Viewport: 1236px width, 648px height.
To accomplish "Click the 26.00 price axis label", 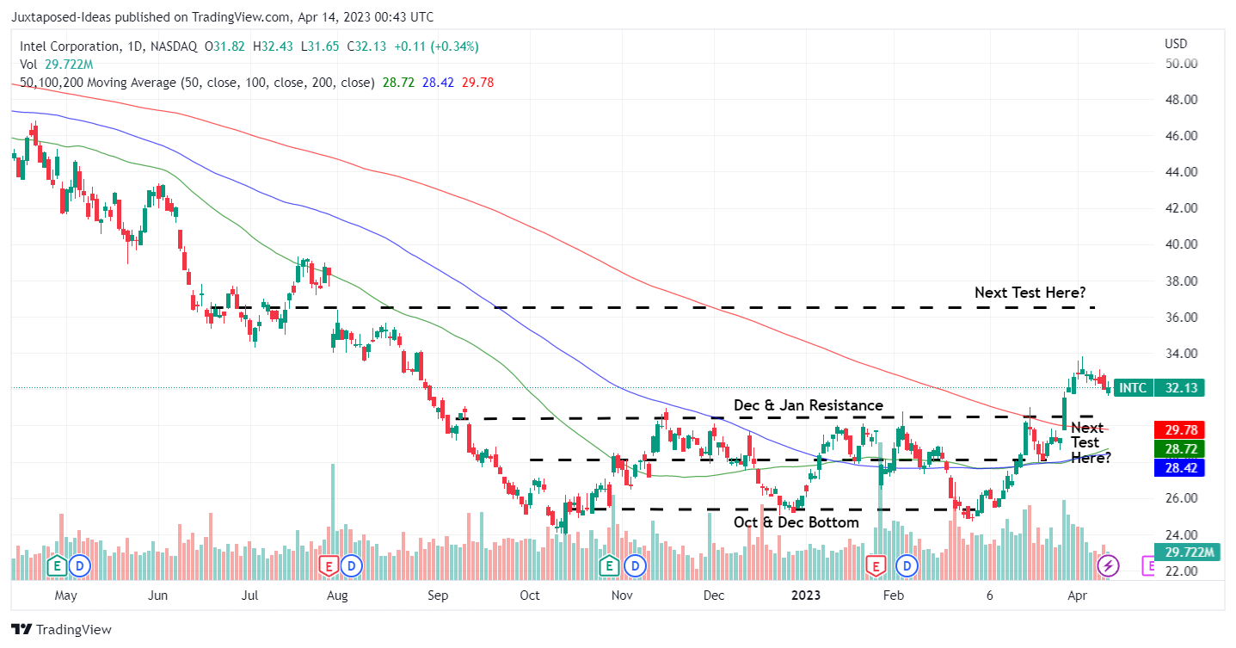I will [1181, 497].
